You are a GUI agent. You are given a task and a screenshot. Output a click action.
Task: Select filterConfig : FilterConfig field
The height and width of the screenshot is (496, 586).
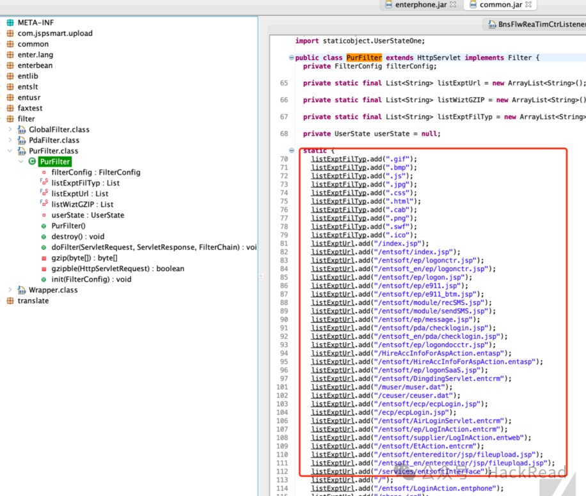[x=96, y=172]
